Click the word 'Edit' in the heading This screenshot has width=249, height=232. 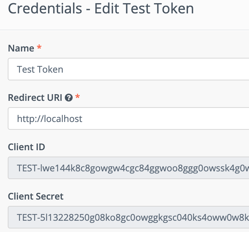pos(107,8)
